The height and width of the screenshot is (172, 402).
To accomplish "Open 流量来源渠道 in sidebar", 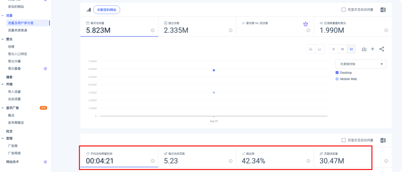I will (x=17, y=30).
